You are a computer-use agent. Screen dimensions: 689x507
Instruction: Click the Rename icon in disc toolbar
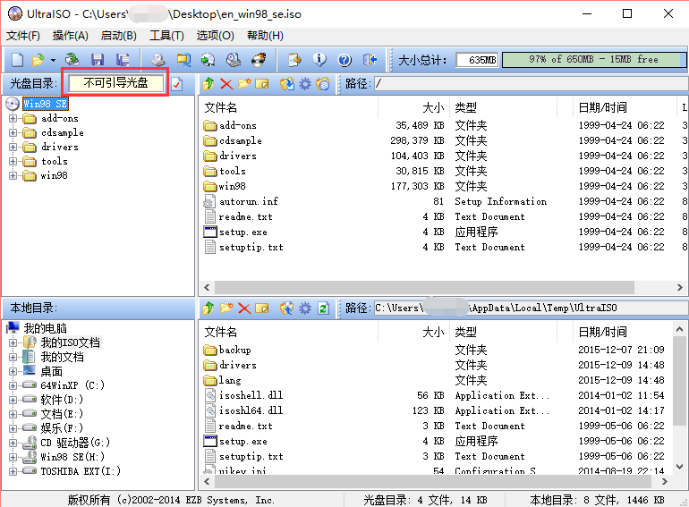coord(262,83)
